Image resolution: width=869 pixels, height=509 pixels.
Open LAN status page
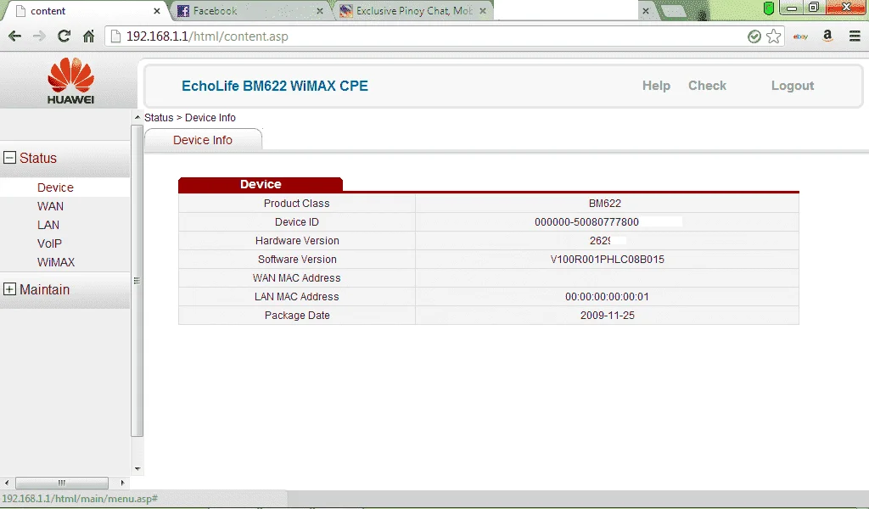[x=48, y=225]
